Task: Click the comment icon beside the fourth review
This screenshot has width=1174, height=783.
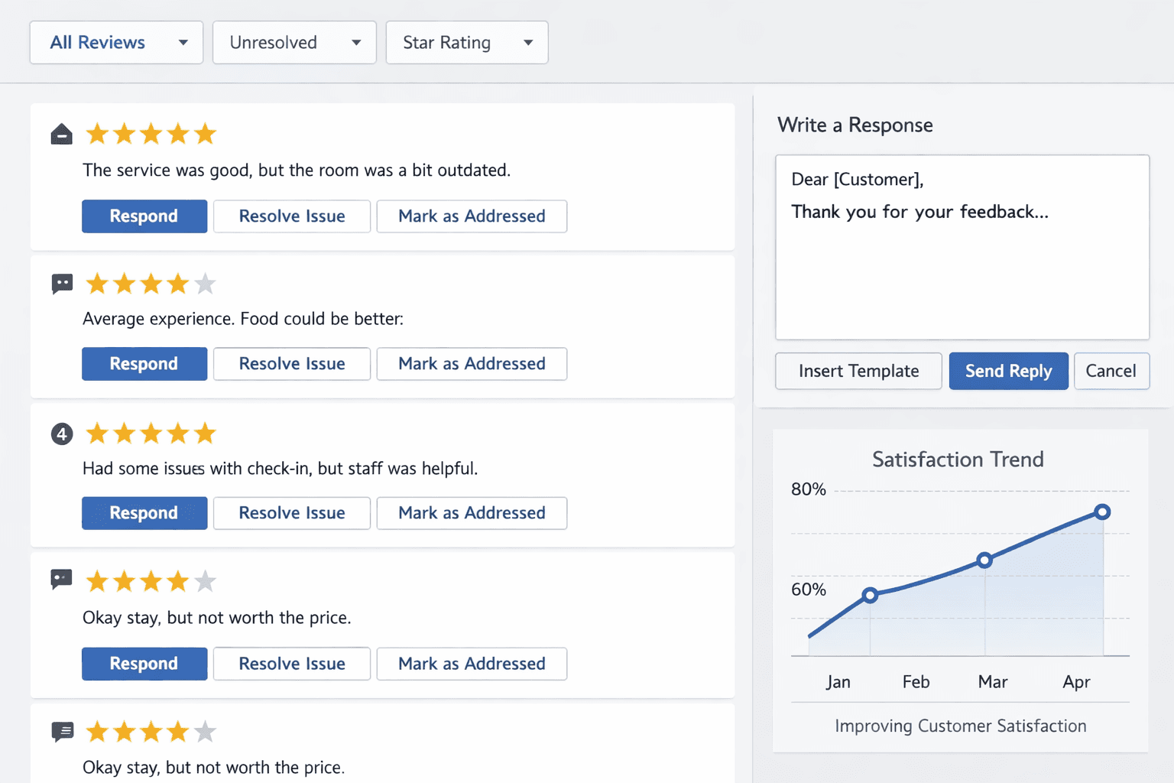Action: 61,579
